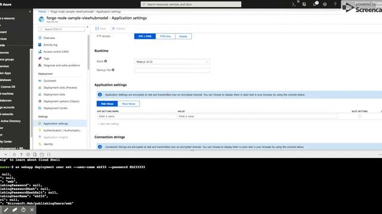Click the Overview icon in resource menu
This screenshot has width=382, height=214.
tap(40, 38)
